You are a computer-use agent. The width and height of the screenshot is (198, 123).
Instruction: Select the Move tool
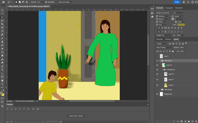point(2,10)
